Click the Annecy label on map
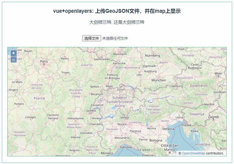234x164 pixels. point(97,118)
